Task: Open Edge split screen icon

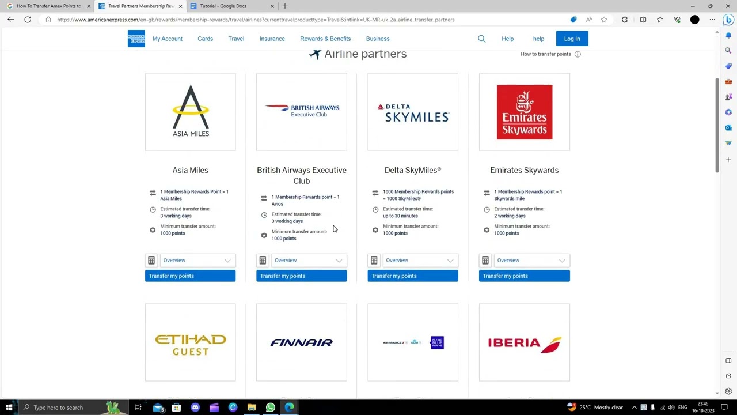Action: tap(643, 20)
